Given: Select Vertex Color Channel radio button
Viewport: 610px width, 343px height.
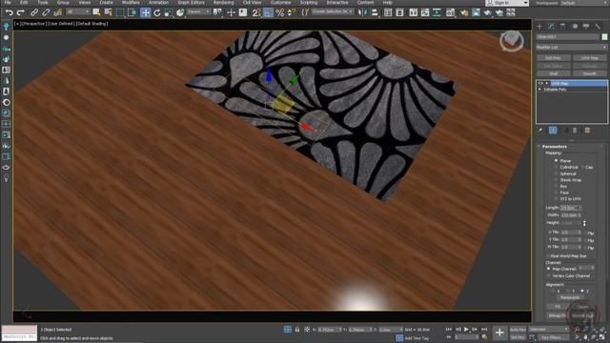Looking at the screenshot, I should click(x=549, y=275).
